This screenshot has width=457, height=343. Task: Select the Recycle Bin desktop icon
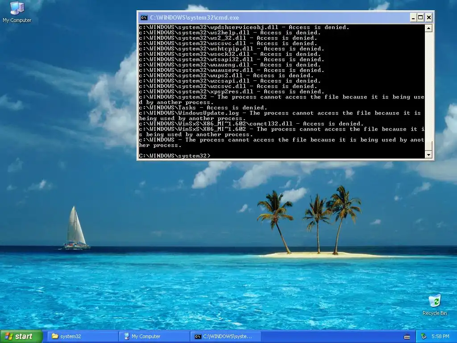tap(435, 305)
